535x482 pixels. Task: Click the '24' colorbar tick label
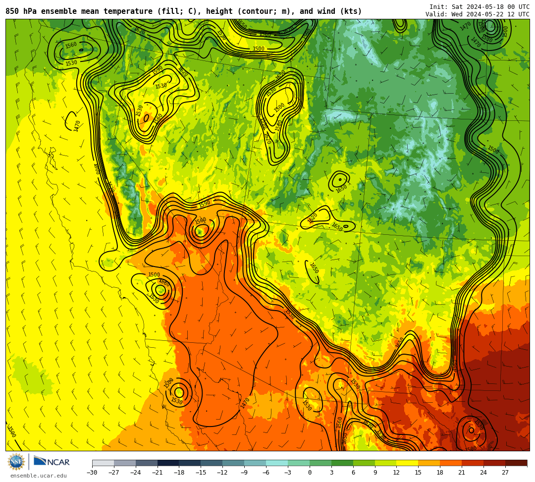[x=483, y=473]
